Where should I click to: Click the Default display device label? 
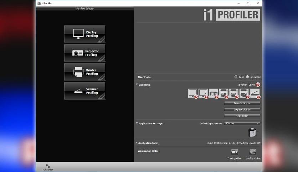pyautogui.click(x=211, y=123)
